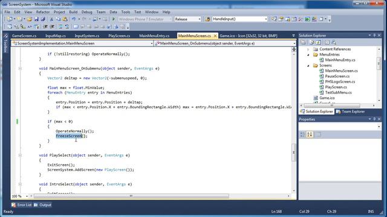The width and height of the screenshot is (387, 217).
Task: Collapse the IntroSelect method outline
Action: 20,184
